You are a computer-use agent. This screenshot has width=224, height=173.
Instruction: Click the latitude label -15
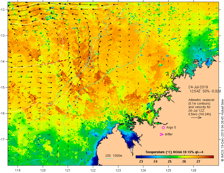point(3,88)
